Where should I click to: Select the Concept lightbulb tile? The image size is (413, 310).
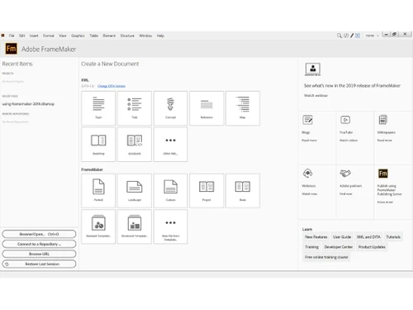click(x=170, y=108)
